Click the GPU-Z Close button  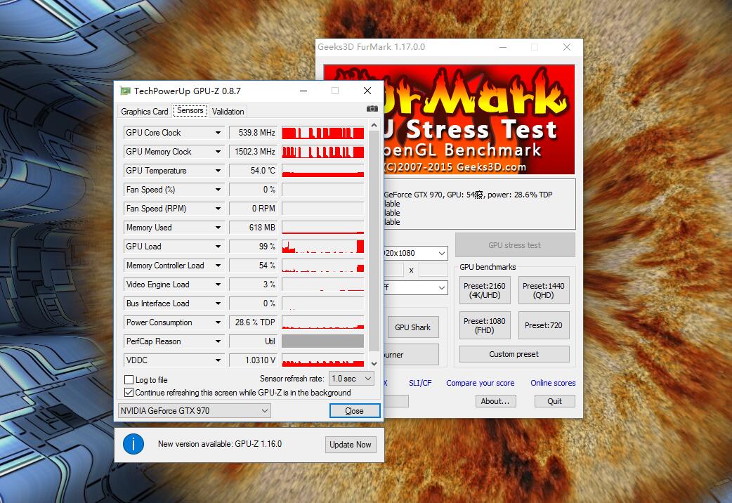point(355,410)
